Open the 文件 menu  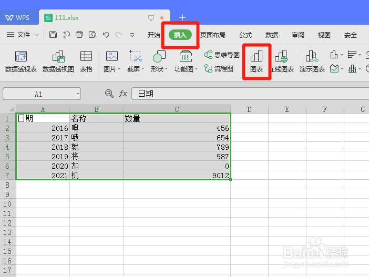pyautogui.click(x=19, y=35)
